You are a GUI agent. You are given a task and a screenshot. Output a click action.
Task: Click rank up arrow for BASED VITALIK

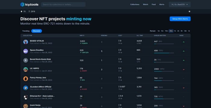184,42
